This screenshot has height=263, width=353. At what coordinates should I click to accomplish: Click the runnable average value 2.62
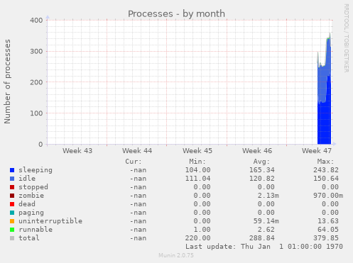[x=266, y=230]
